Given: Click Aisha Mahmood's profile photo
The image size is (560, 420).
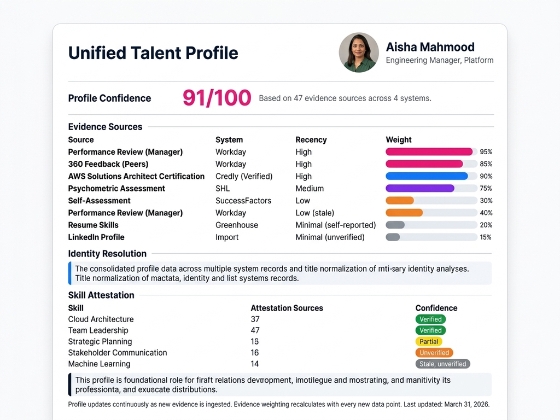Looking at the screenshot, I should coord(359,52).
